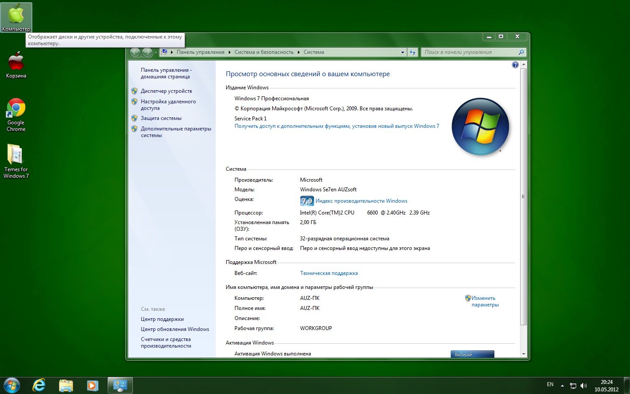Expand the address bar history dropdown
Screen dimensions: 630x394
coord(402,53)
